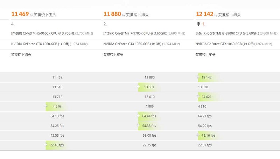
Task: Click the trophy icon beside rank 1
Action: tap(198, 24)
